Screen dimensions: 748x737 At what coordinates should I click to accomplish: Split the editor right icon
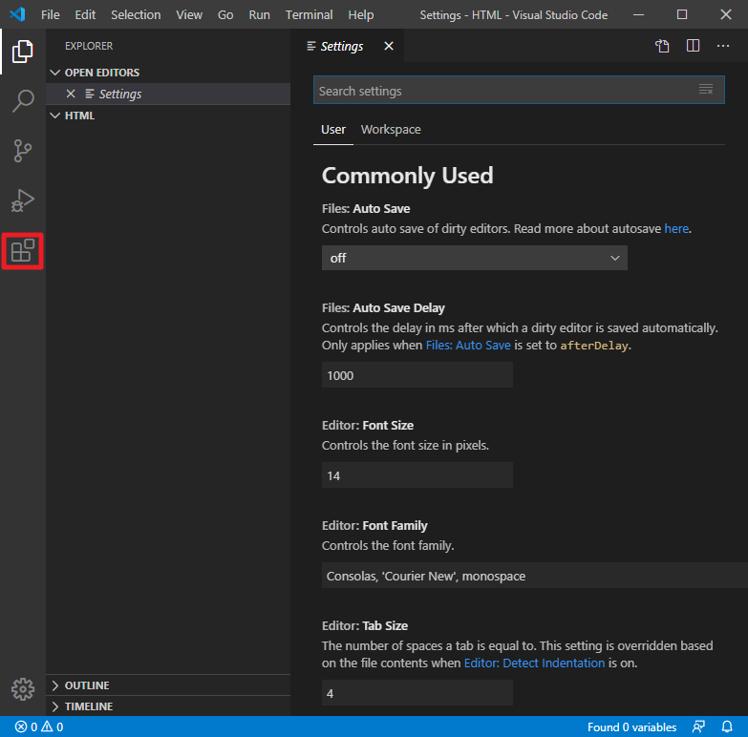693,46
